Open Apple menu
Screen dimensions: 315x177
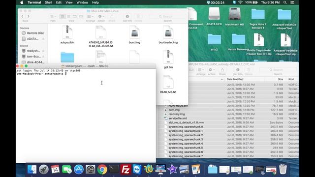(x=22, y=2)
